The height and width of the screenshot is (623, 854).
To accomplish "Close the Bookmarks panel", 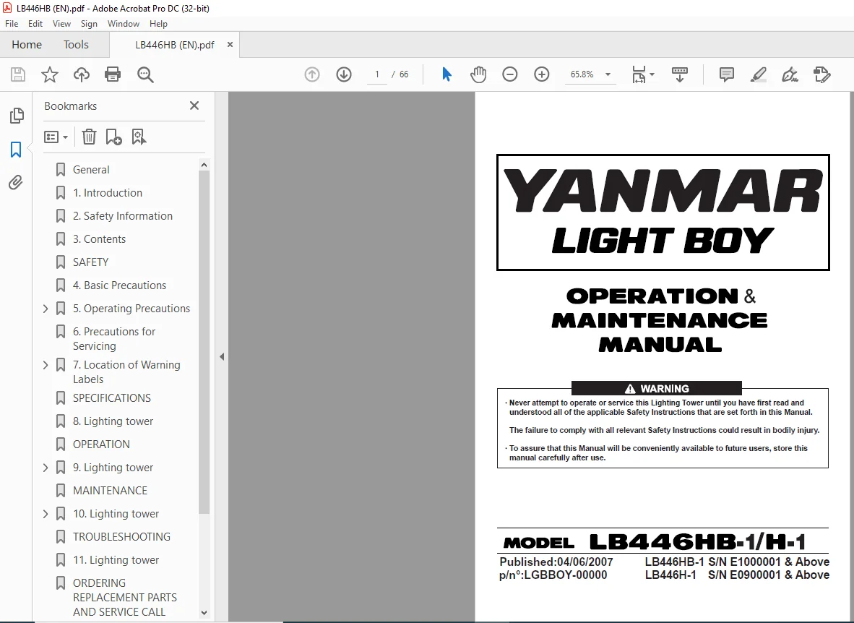I will point(194,106).
